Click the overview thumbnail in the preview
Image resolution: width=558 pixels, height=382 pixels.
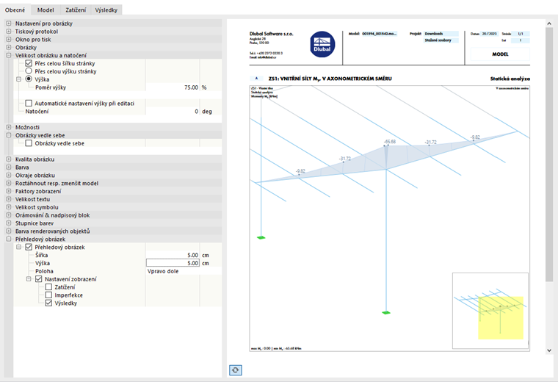(490, 311)
